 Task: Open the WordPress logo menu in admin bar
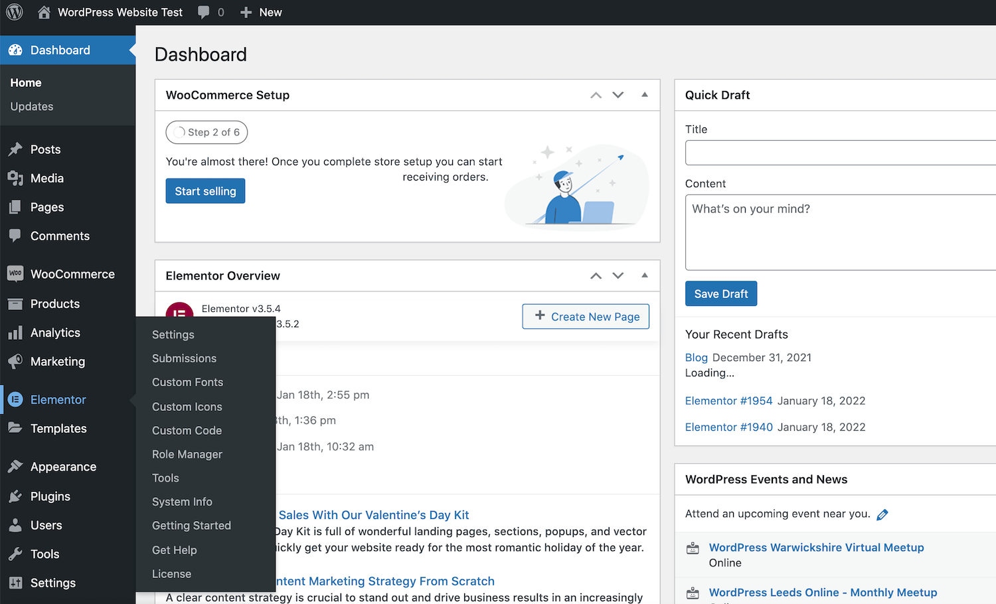tap(14, 12)
